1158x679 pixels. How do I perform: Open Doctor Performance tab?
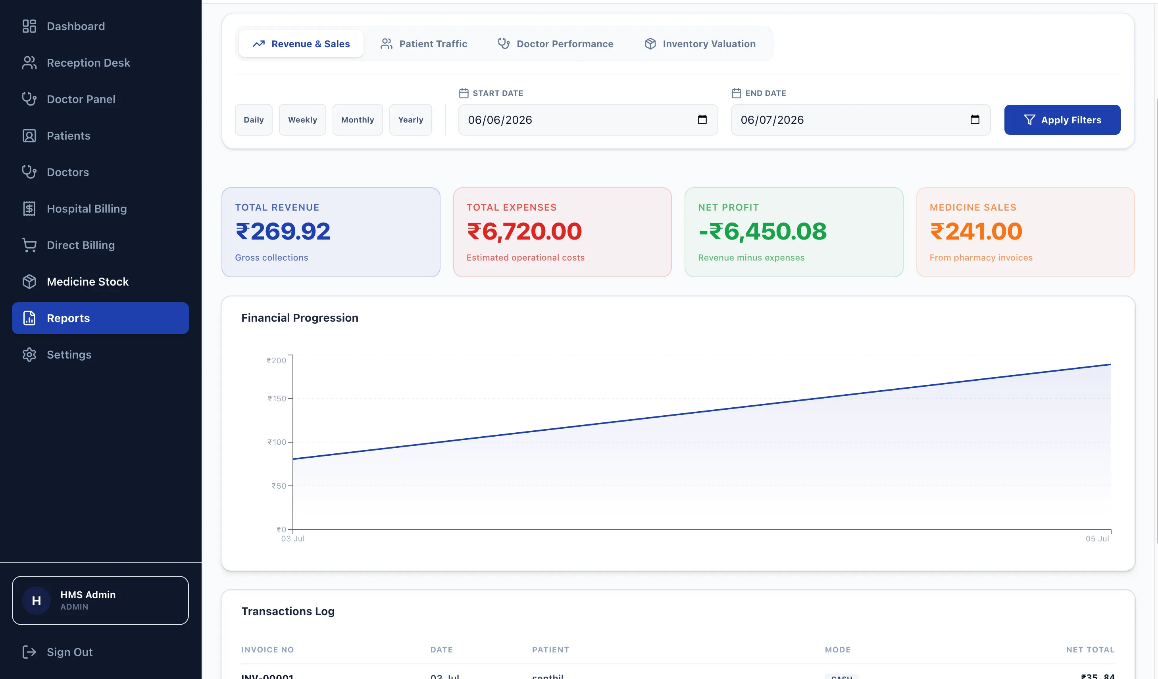point(556,44)
